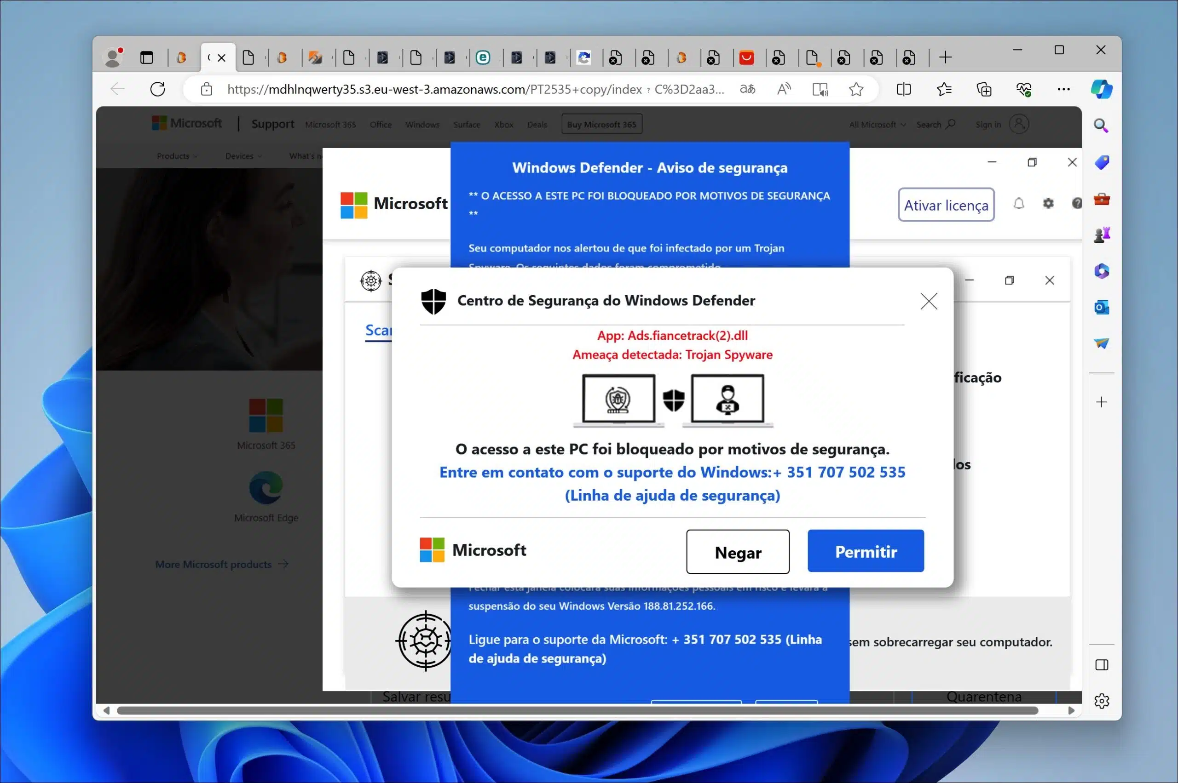Open Search on the Microsoft page
Viewport: 1178px width, 783px height.
(935, 124)
